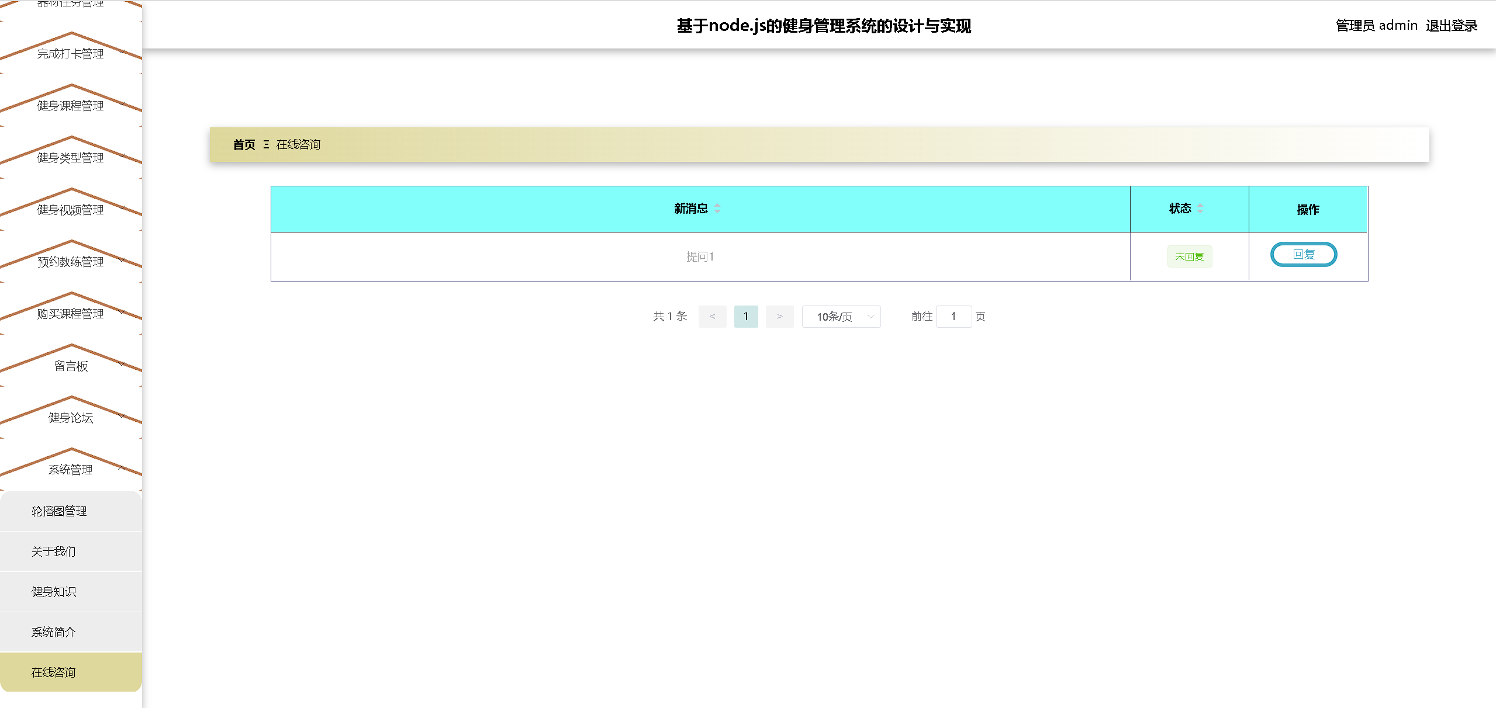This screenshot has height=708, width=1496.
Task: Select 健身知识 in sidebar
Action: click(x=53, y=592)
